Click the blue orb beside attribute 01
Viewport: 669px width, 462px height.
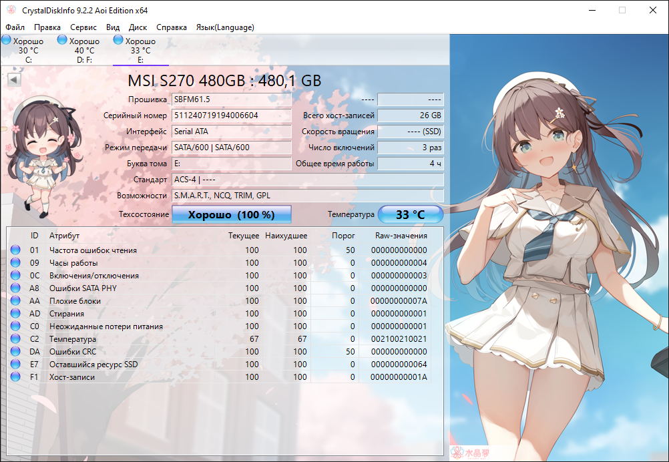16,250
